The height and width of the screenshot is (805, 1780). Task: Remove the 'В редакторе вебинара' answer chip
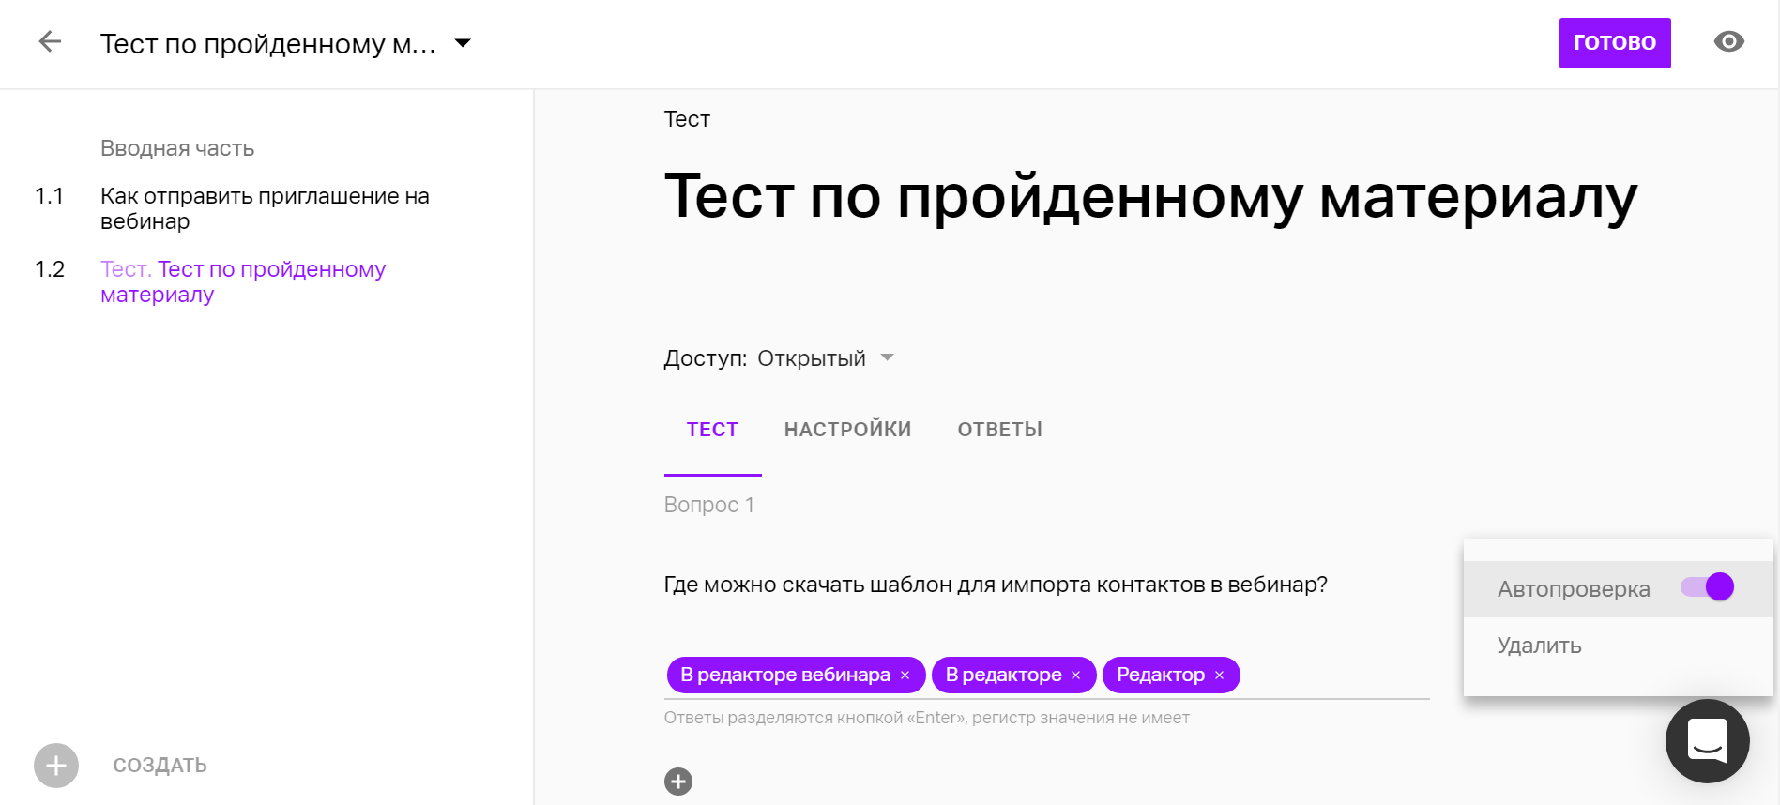pyautogui.click(x=905, y=676)
